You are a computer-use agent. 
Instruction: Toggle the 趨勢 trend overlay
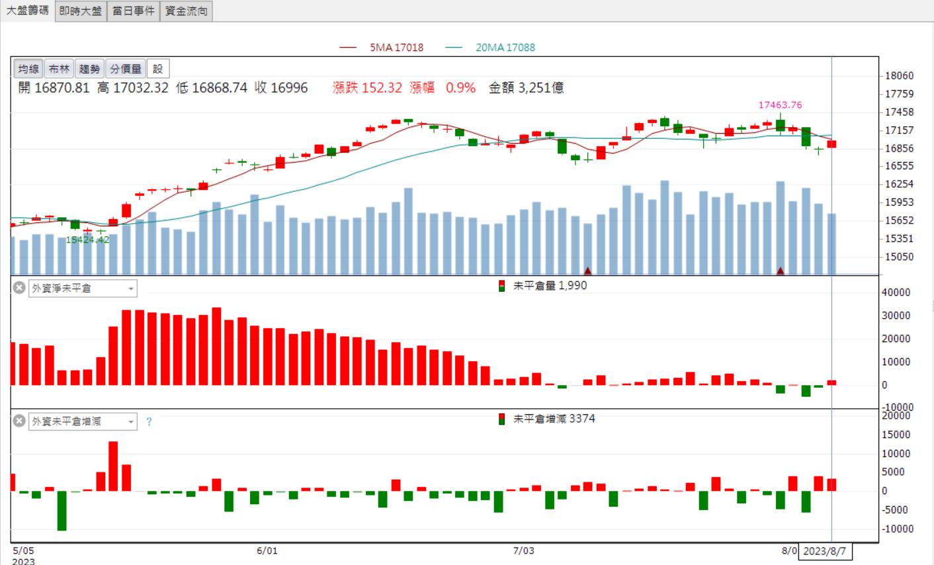click(89, 69)
